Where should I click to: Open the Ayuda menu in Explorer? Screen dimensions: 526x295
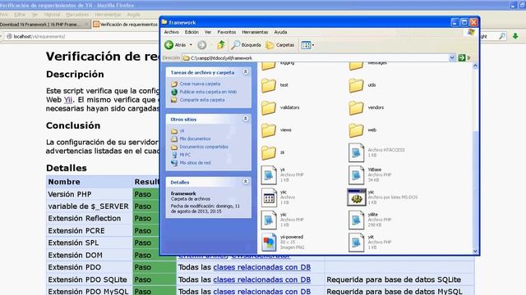tap(280, 32)
